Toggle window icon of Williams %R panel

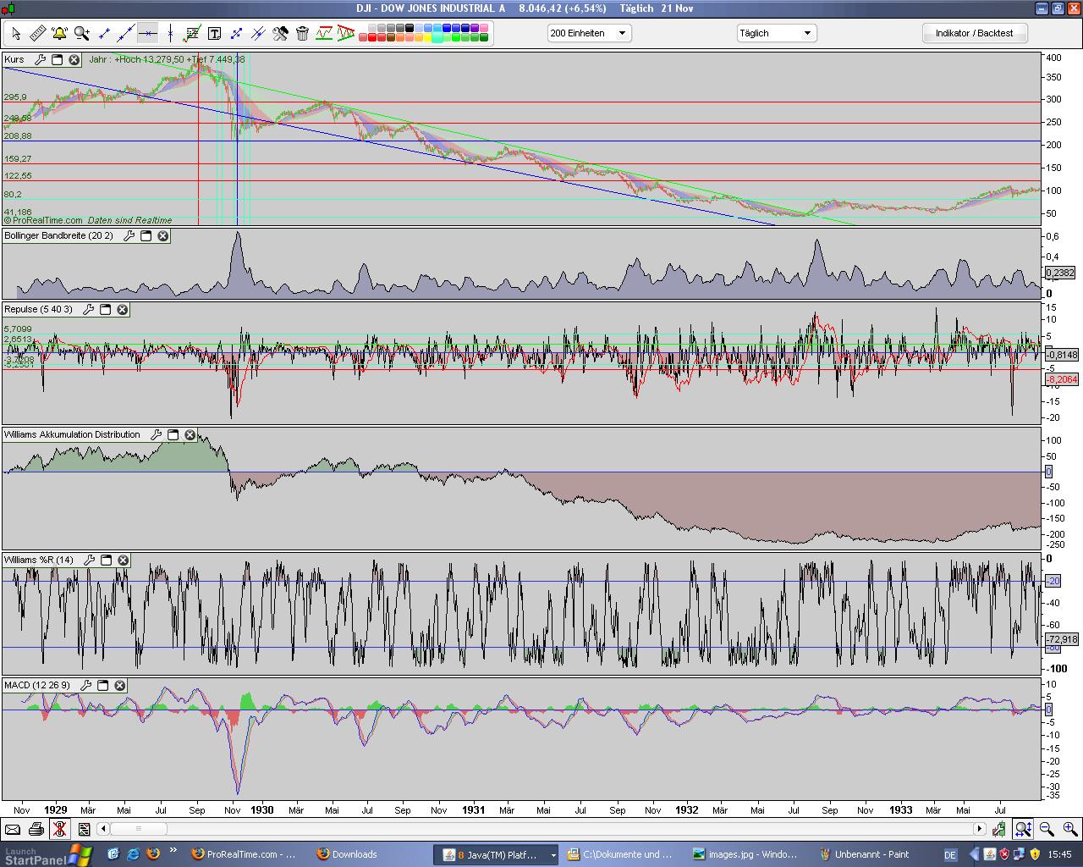pos(106,560)
